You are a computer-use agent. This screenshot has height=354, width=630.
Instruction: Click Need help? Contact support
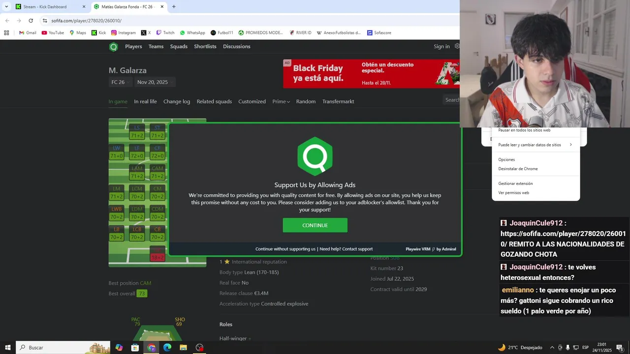tap(346, 249)
